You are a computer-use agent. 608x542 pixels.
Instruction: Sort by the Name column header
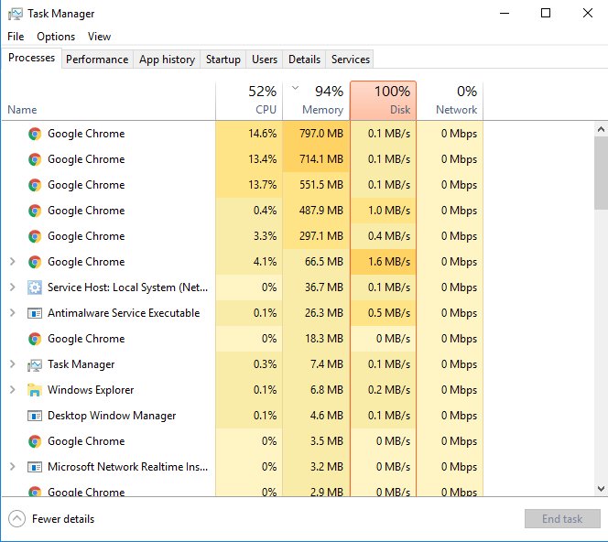(x=109, y=101)
